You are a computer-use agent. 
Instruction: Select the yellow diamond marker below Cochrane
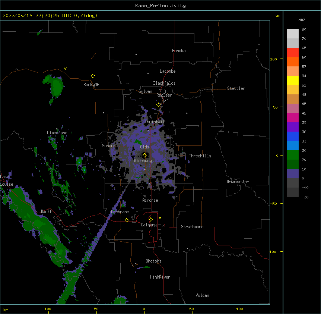tap(127, 220)
